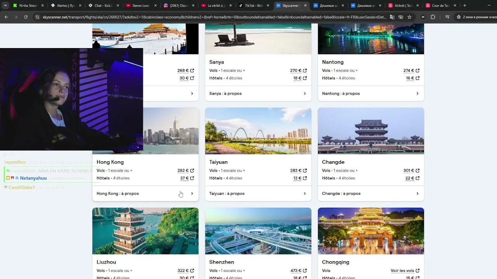This screenshot has height=279, width=497.
Task: Open the Changde pagoda photo
Action: (x=371, y=131)
